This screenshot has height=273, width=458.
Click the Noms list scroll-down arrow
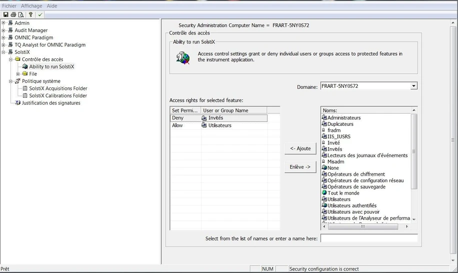(x=414, y=219)
